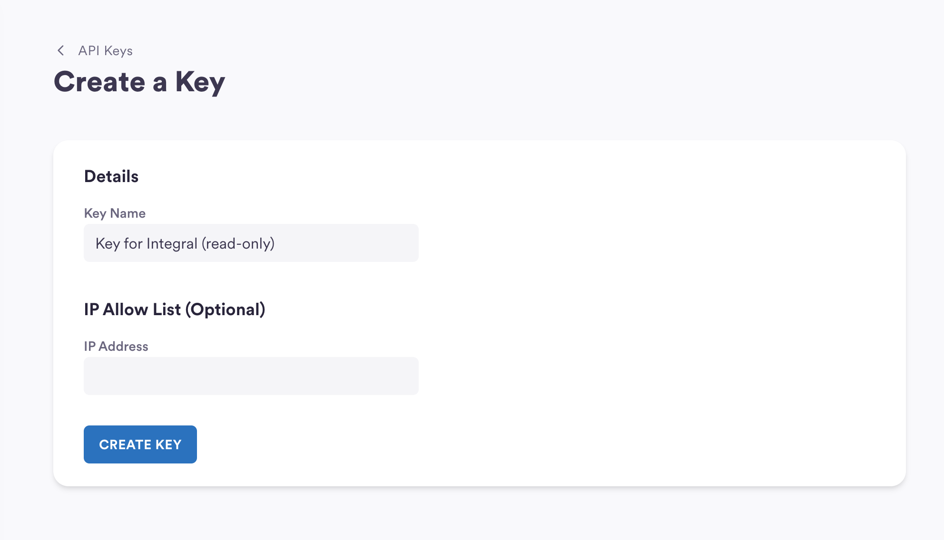Click IP Allow List (Optional) heading
The width and height of the screenshot is (944, 540).
(174, 309)
